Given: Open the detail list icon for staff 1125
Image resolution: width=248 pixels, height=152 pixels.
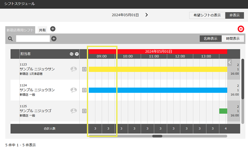Looking at the screenshot, I should point(84,111).
